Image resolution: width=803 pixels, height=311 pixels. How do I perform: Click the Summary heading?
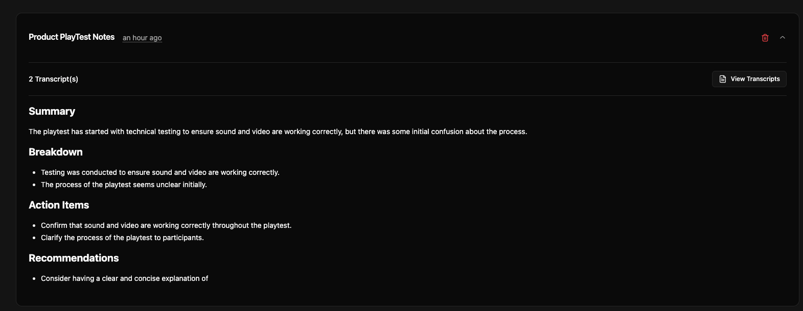pyautogui.click(x=52, y=111)
